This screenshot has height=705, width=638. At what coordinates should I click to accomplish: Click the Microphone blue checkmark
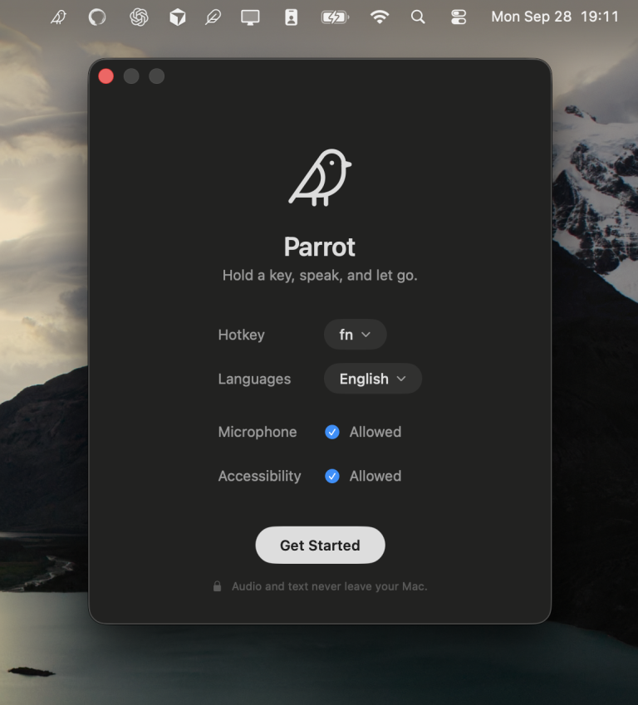click(332, 432)
